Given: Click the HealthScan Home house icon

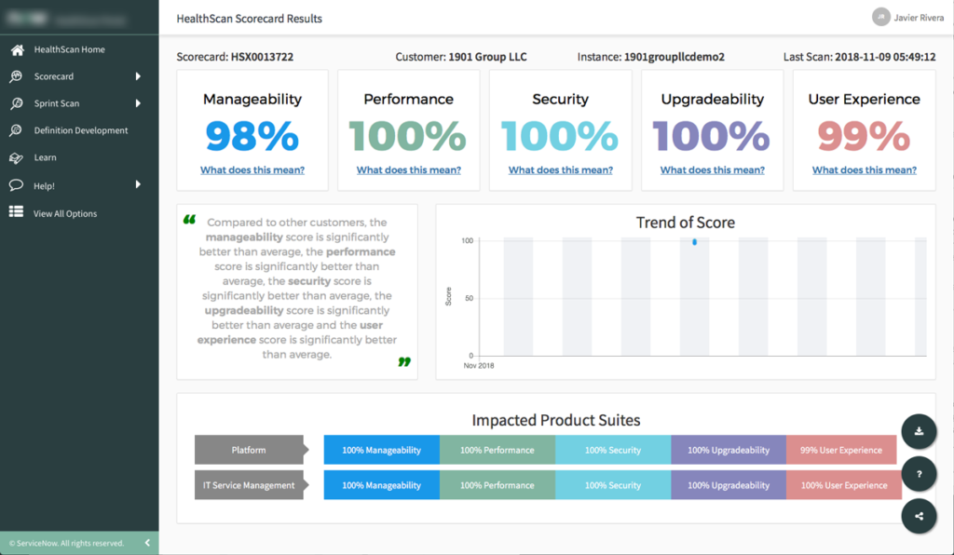Looking at the screenshot, I should coord(17,50).
